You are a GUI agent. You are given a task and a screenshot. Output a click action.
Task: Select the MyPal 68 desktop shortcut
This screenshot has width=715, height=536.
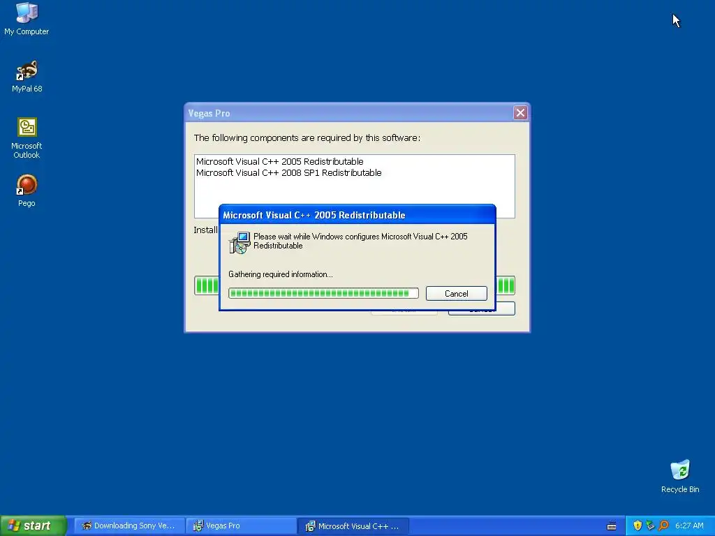[27, 76]
